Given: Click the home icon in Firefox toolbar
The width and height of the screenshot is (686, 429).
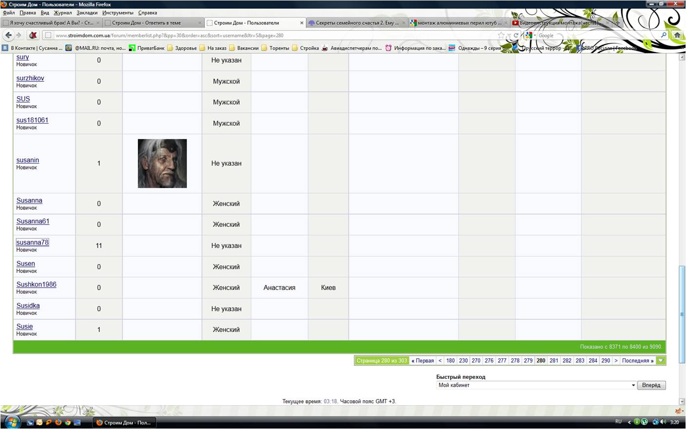Looking at the screenshot, I should click(x=677, y=35).
